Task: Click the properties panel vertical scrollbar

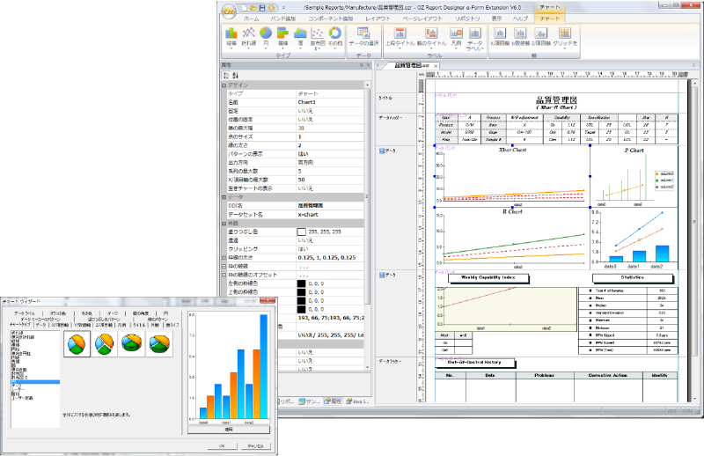Action: 367,226
